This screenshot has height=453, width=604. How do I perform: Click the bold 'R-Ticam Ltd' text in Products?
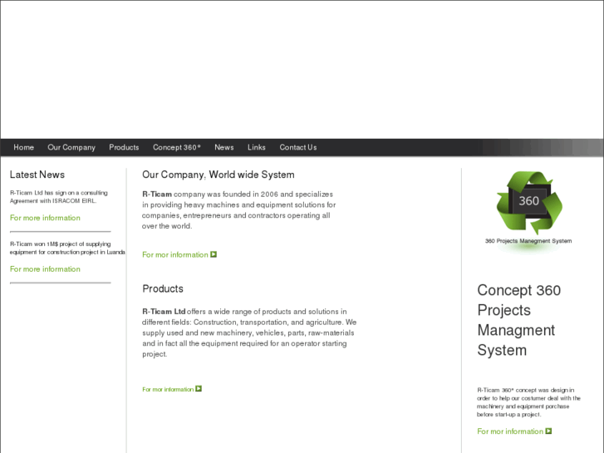point(164,312)
